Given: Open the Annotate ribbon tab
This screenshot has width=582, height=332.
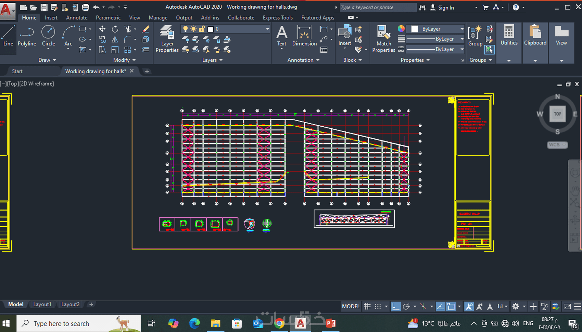Looking at the screenshot, I should (77, 17).
